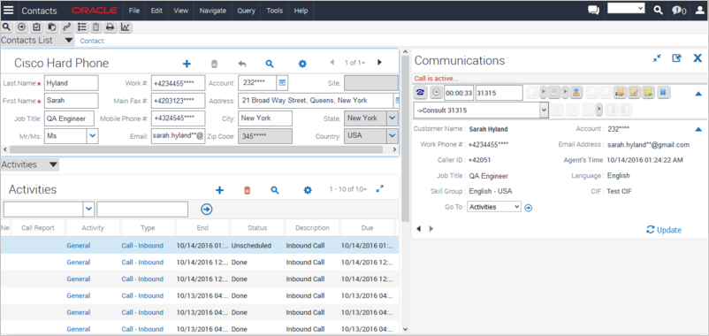Open the chat bubbles icon in header
The width and height of the screenshot is (709, 336).
593,11
